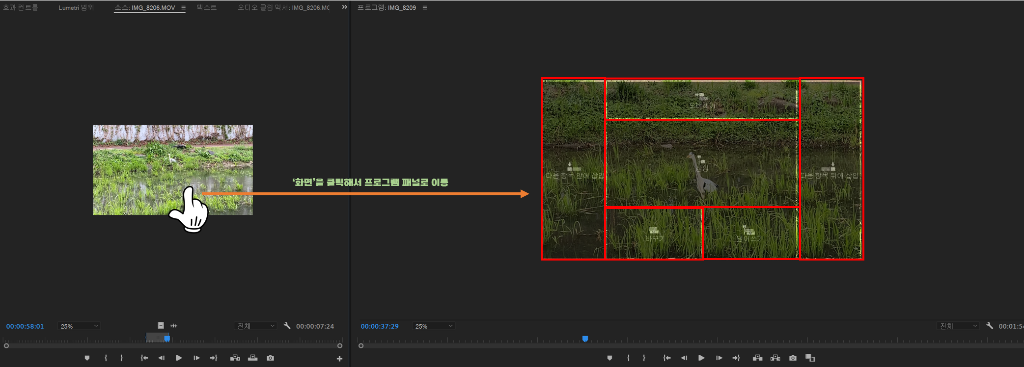Switch to 오디오 클립 믹서 tab
1024x367 pixels.
coord(284,7)
